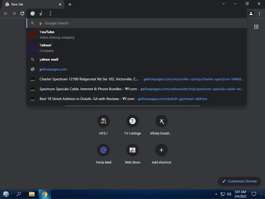Image resolution: width=265 pixels, height=199 pixels.
Task: Reload the page with the refresh icon
Action: (x=22, y=13)
